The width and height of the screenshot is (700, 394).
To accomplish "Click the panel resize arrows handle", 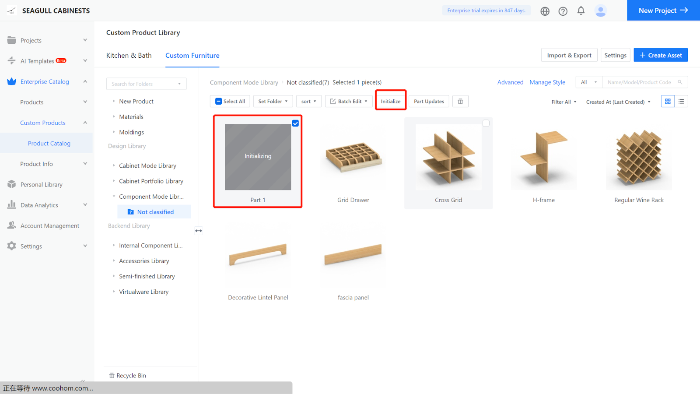I will [x=199, y=231].
